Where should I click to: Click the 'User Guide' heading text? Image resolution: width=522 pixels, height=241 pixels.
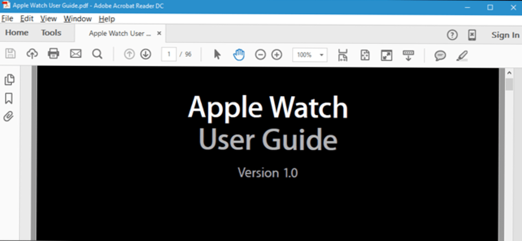coord(268,139)
